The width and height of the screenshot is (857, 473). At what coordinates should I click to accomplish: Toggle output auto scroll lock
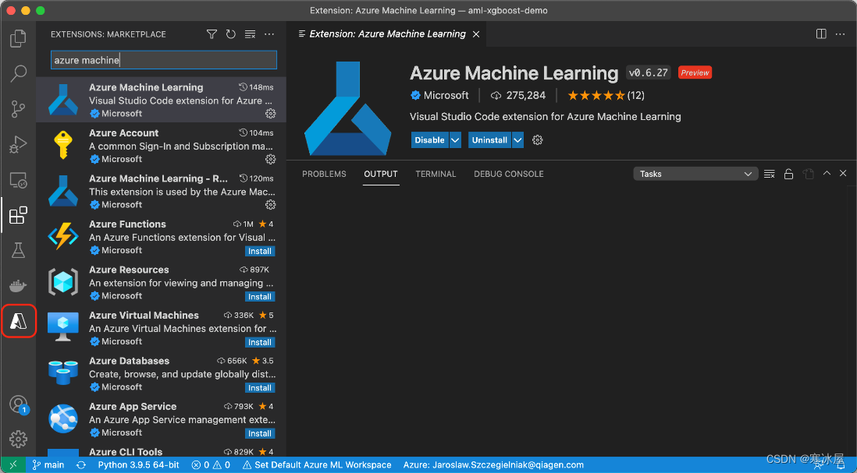point(788,174)
